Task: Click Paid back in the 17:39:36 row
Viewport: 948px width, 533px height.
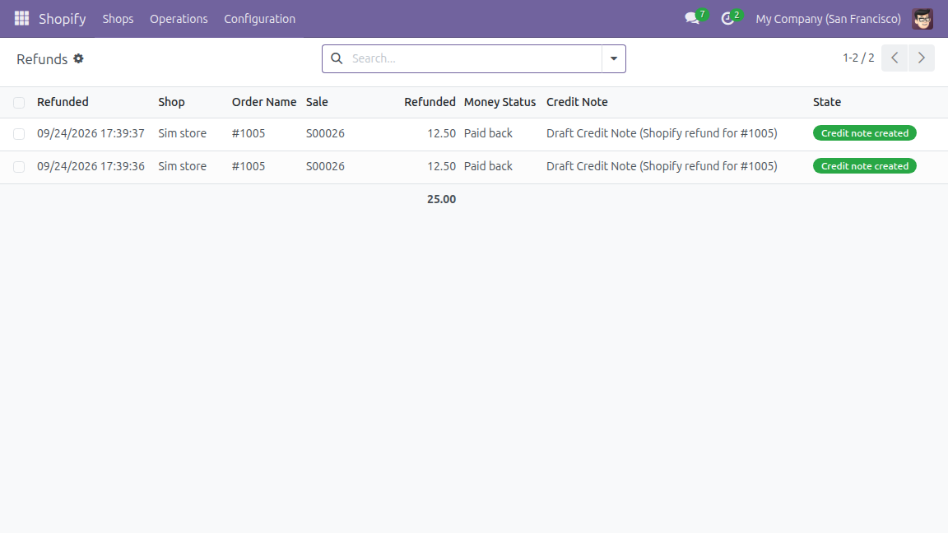Action: click(x=489, y=166)
